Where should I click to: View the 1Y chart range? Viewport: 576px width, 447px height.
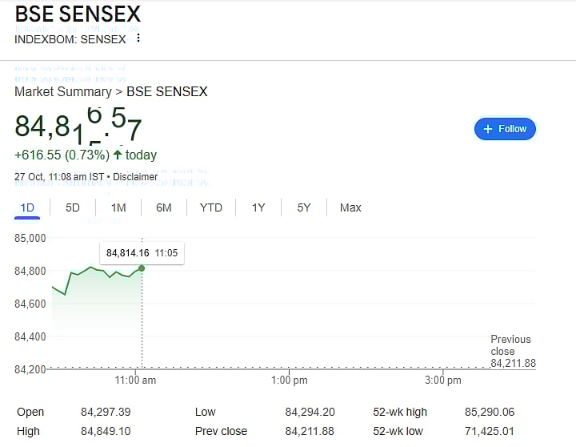258,208
